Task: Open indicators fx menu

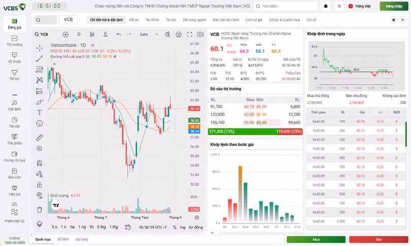Action: (x=106, y=35)
